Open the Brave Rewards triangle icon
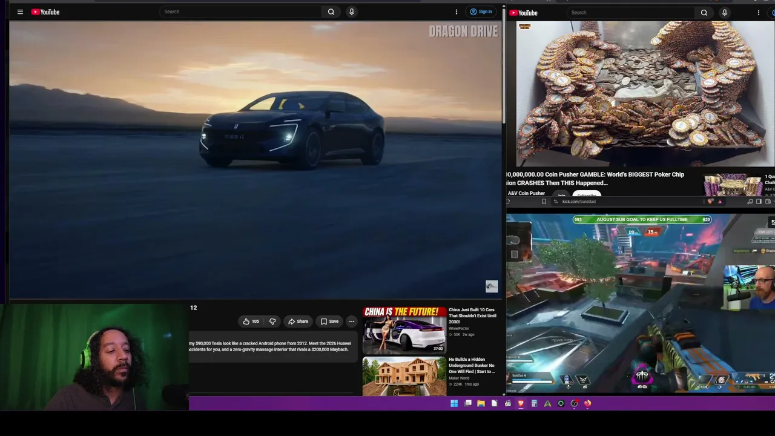This screenshot has height=436, width=775. click(x=720, y=202)
